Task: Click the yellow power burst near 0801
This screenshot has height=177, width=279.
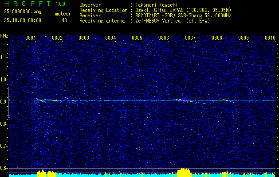Action: [47, 173]
